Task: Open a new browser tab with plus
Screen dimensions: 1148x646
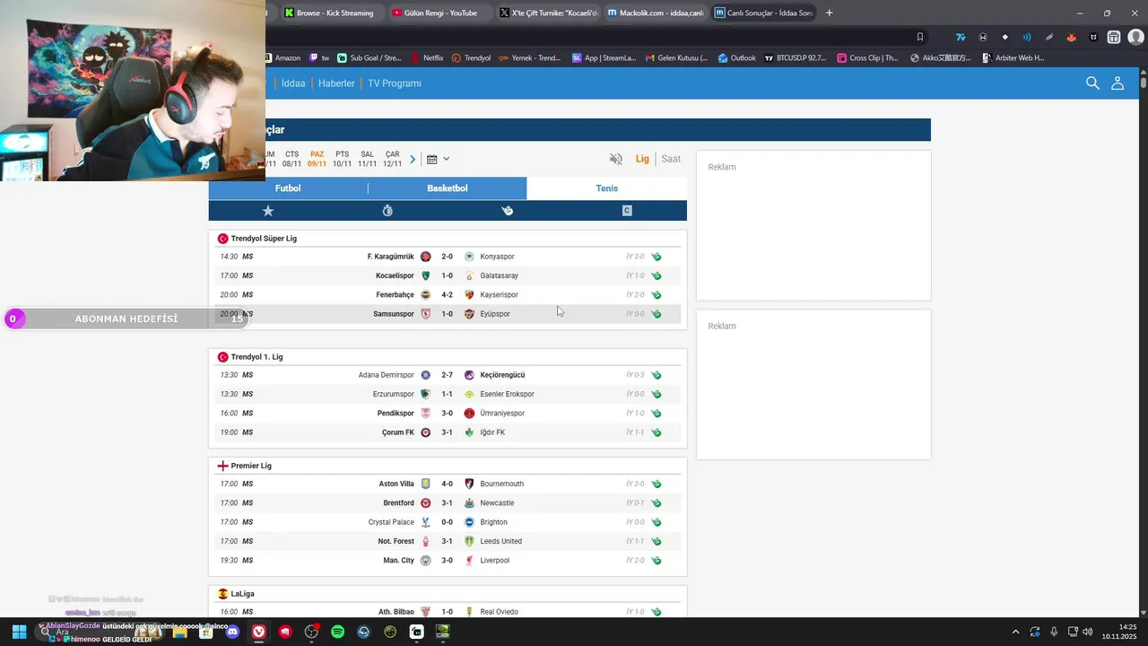Action: [x=829, y=13]
